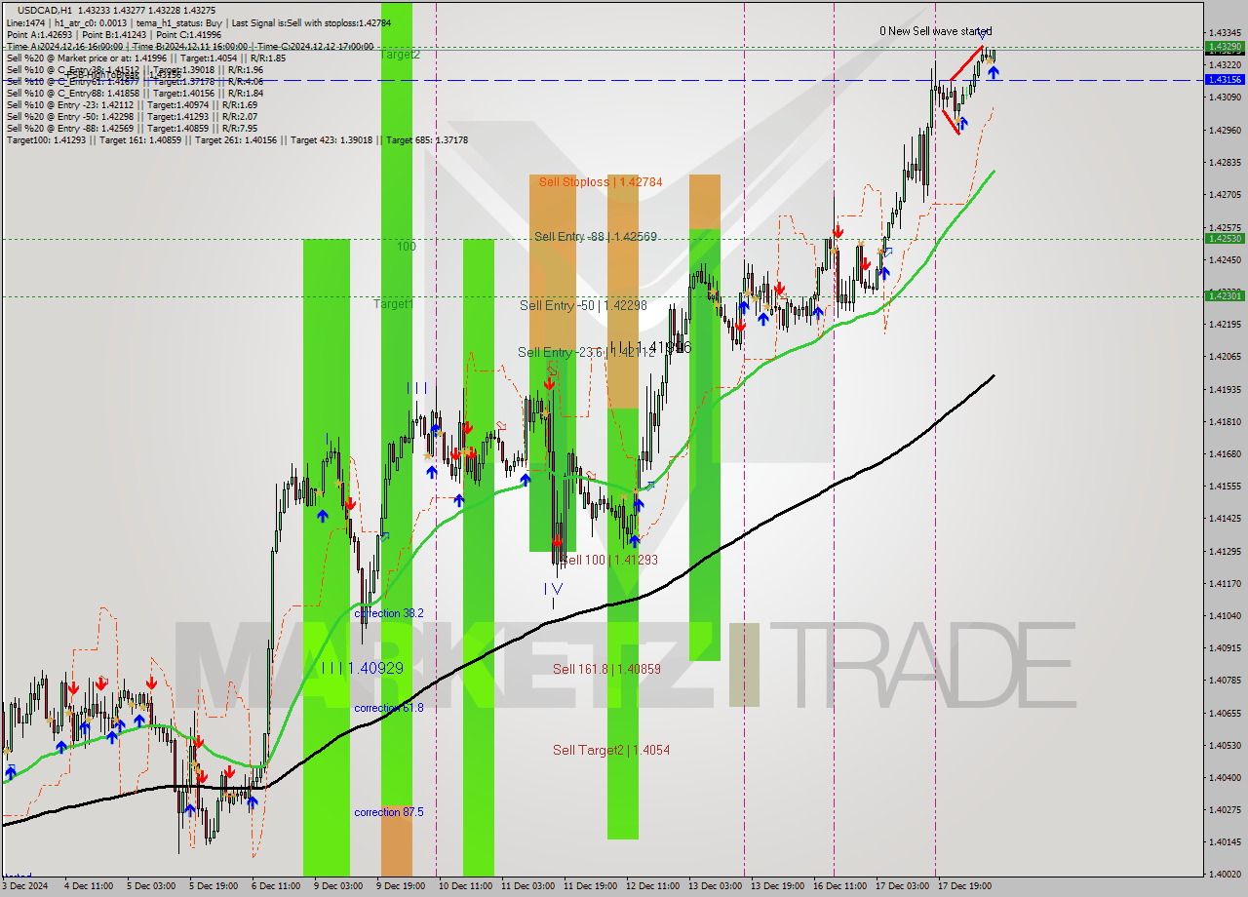Click the 'I I I 1.40929' wave label
This screenshot has height=897, width=1248.
tap(362, 669)
